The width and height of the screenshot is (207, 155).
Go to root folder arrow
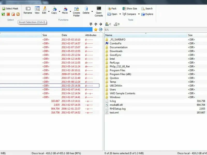(x=91, y=24)
